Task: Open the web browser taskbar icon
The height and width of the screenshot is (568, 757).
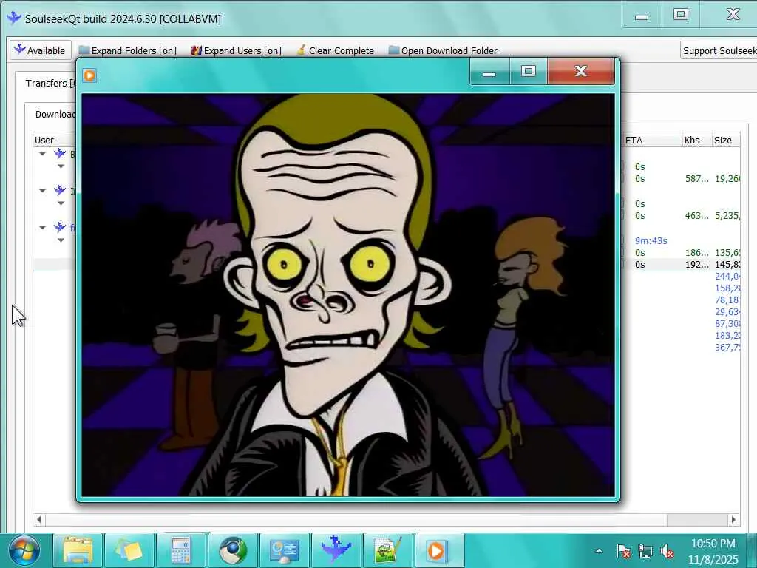Action: 233,550
